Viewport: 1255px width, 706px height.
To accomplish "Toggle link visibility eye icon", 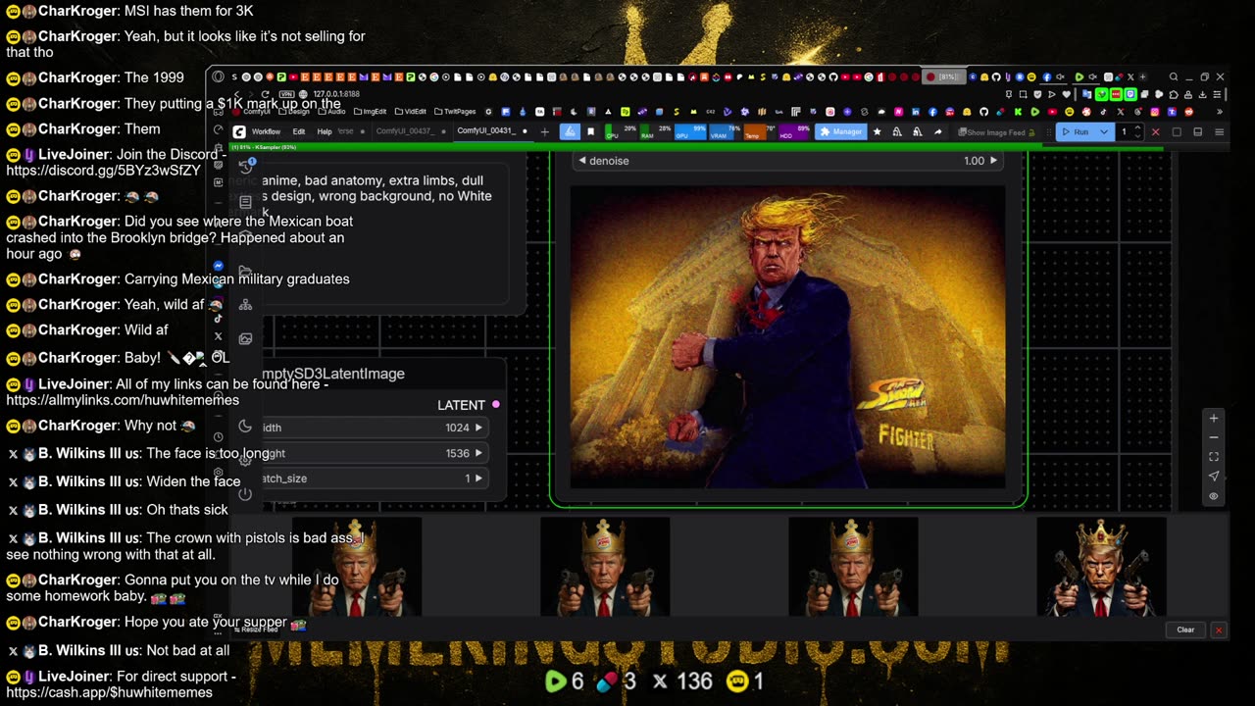I will 1214,496.
